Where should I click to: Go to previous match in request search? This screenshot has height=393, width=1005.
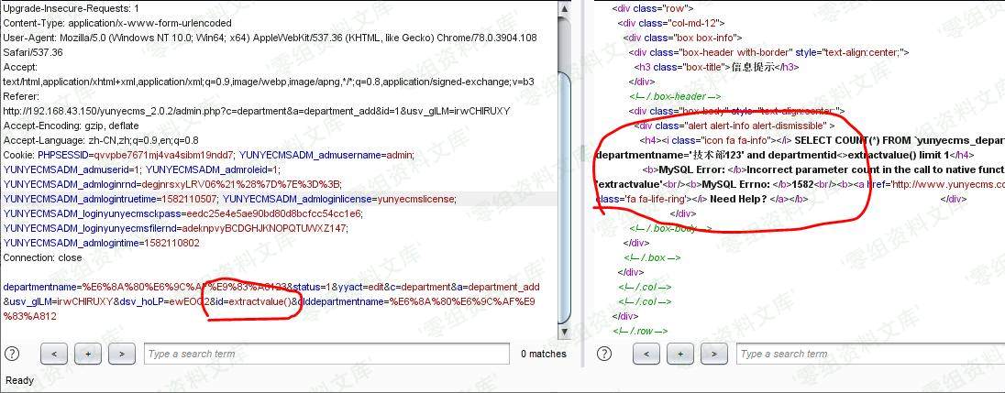point(54,354)
